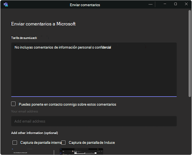This screenshot has width=192, height=155.
Task: Open the three-dots more options menu
Action: point(151,4)
